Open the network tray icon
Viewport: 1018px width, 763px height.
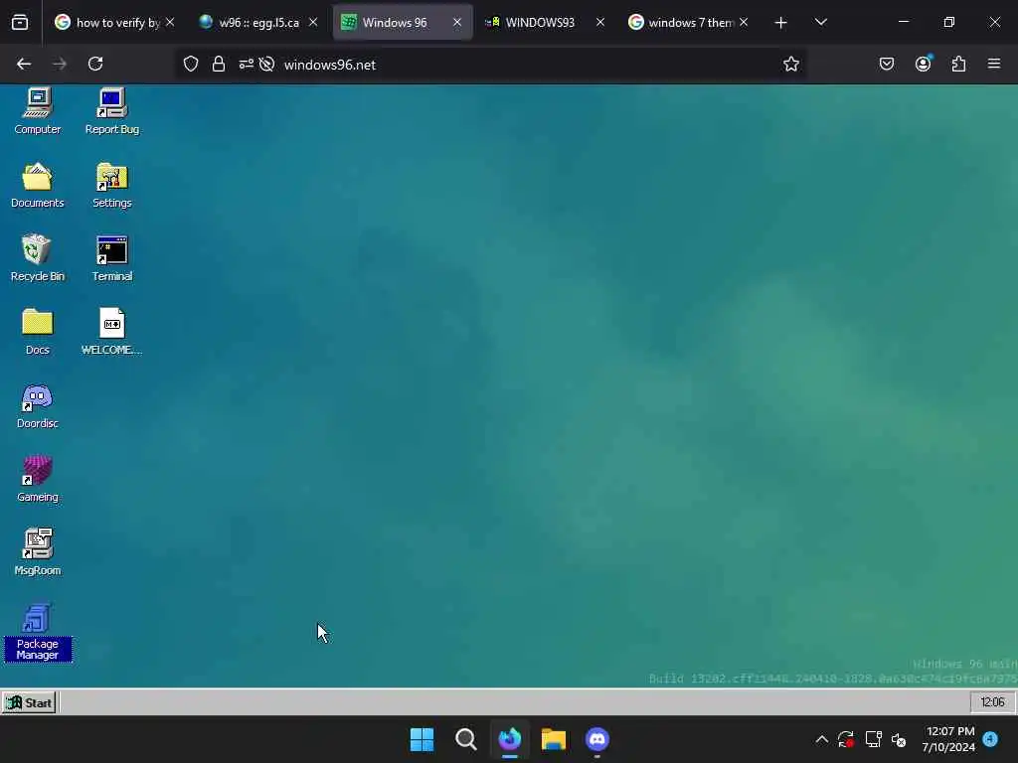pyautogui.click(x=873, y=739)
